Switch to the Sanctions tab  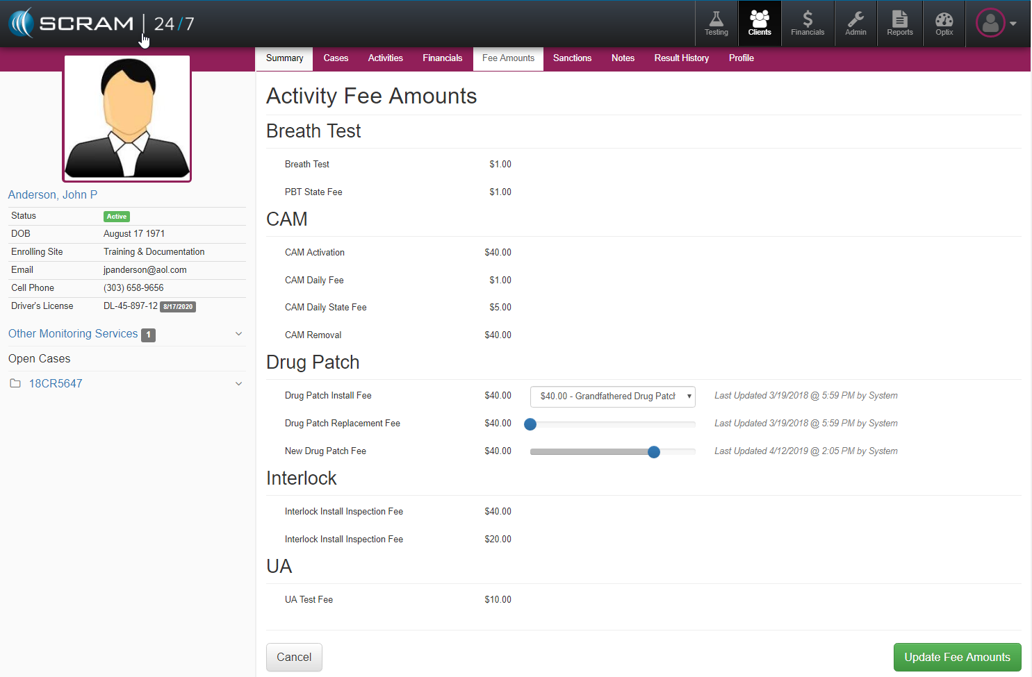pos(572,58)
